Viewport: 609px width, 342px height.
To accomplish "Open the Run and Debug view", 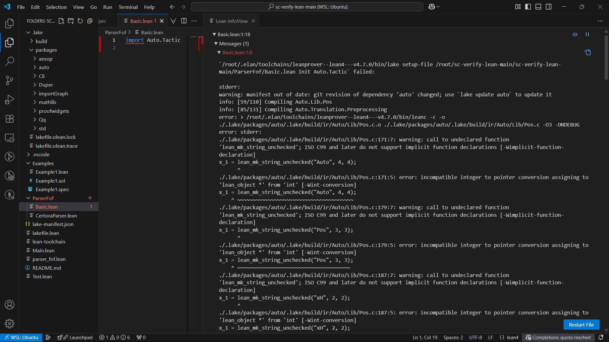I will pyautogui.click(x=10, y=100).
